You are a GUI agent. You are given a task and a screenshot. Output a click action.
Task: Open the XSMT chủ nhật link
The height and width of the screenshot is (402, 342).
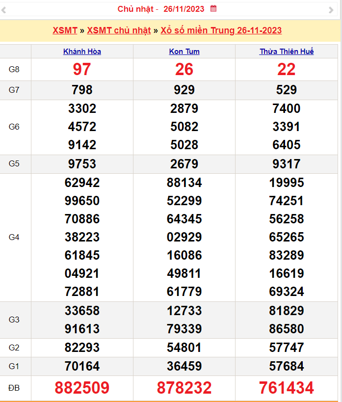tap(119, 30)
